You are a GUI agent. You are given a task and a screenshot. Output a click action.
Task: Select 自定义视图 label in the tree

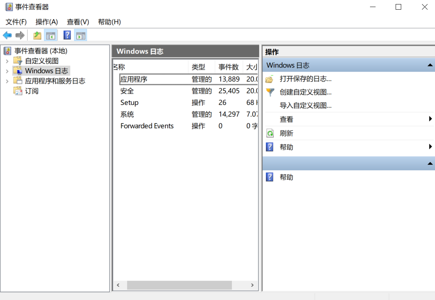(42, 61)
